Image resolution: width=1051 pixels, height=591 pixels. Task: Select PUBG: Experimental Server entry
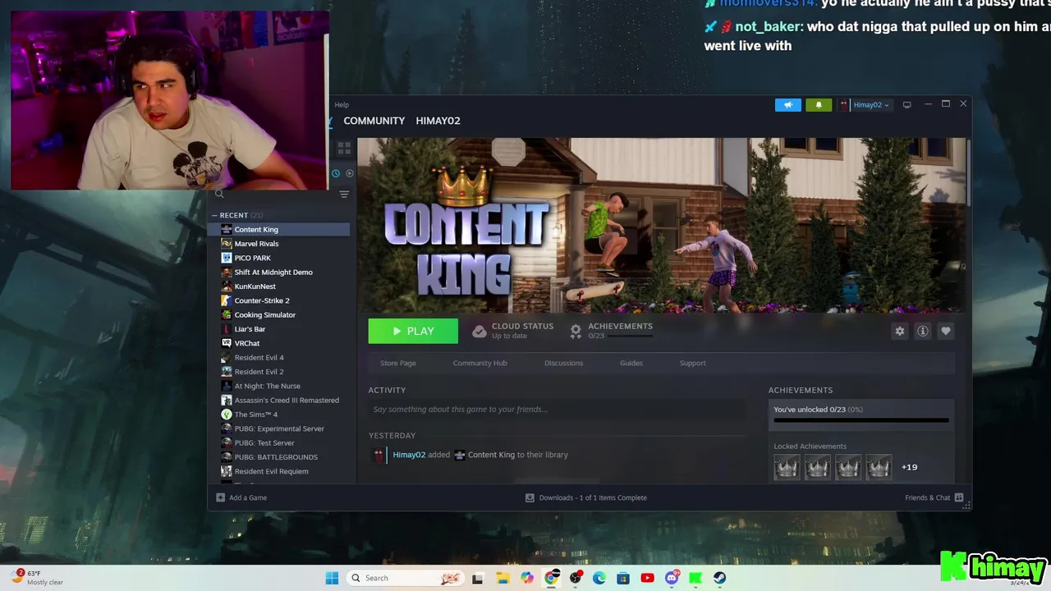[280, 428]
